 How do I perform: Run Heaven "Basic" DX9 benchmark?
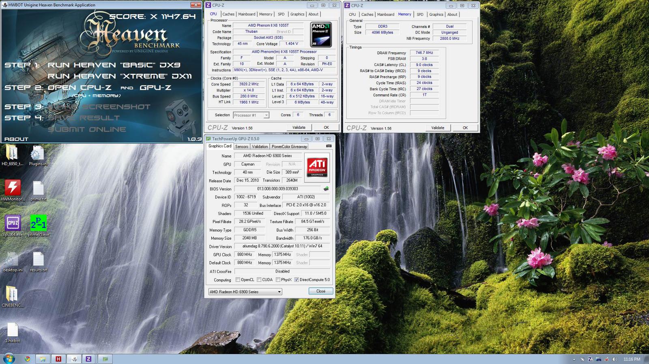114,65
